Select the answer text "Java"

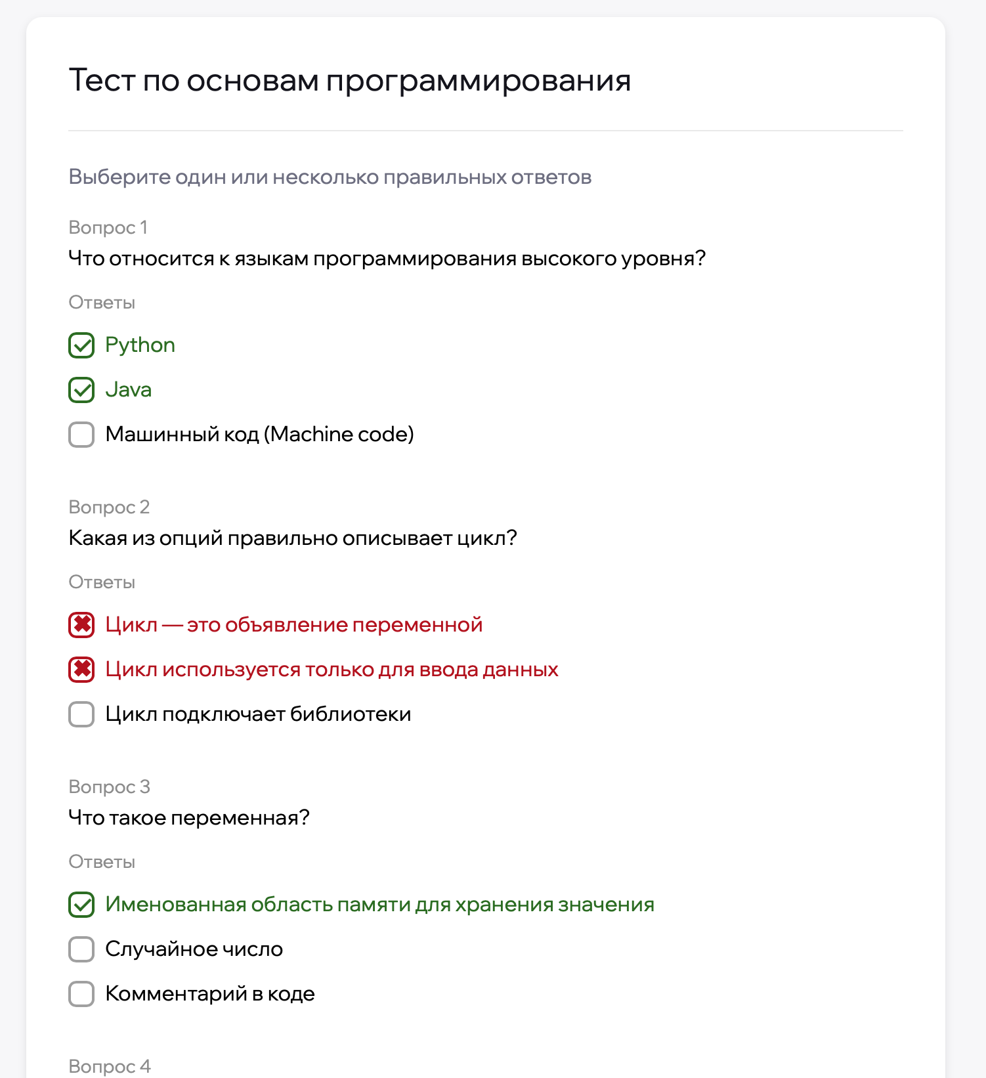tap(129, 389)
